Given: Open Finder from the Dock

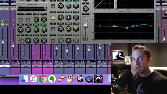Looking at the screenshot, I should (x=24, y=79).
